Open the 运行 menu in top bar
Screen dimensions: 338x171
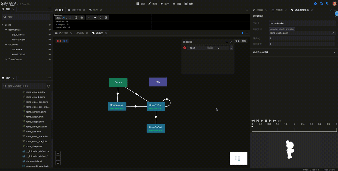click(x=165, y=4)
